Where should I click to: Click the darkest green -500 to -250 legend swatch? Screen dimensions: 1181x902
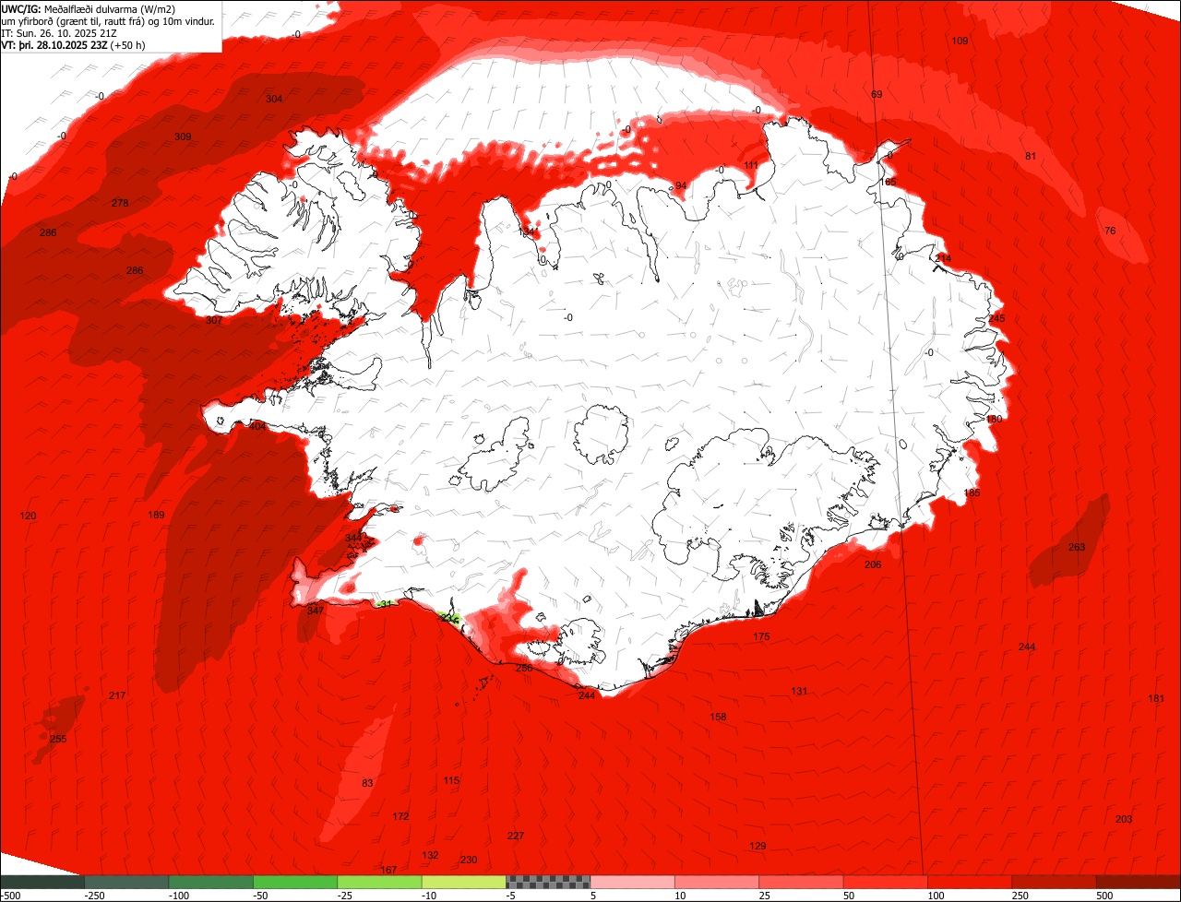(x=42, y=882)
